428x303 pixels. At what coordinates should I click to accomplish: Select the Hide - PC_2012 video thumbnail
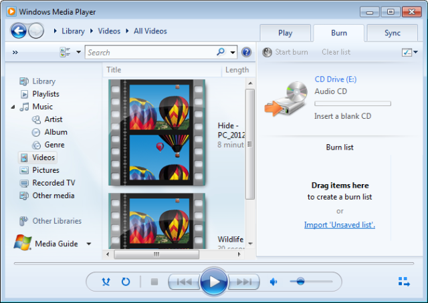point(157,133)
